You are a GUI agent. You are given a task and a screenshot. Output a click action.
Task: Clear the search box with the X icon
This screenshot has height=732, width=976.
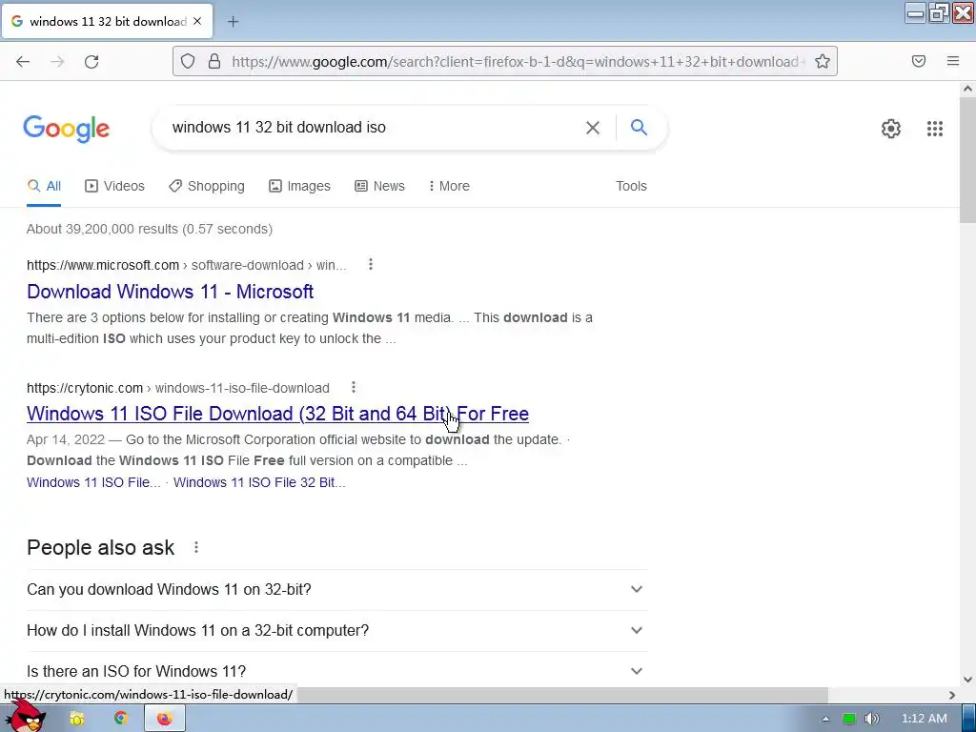(593, 128)
